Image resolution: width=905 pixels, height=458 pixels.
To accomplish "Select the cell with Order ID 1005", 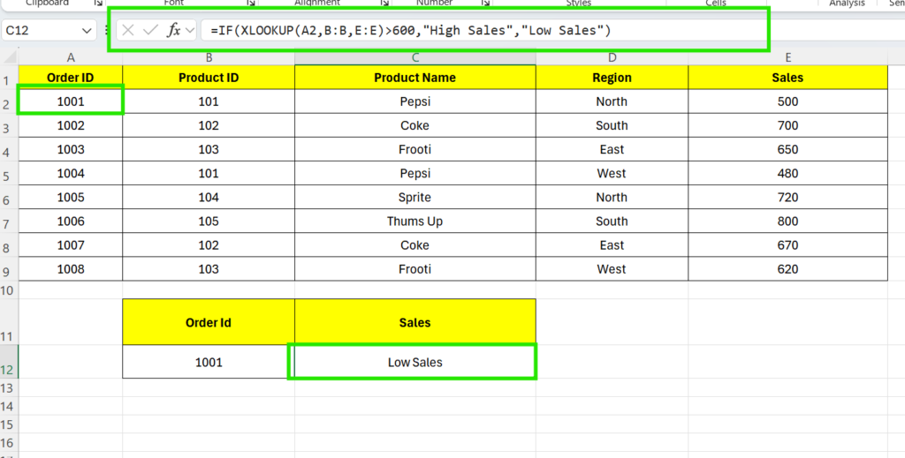I will (71, 197).
